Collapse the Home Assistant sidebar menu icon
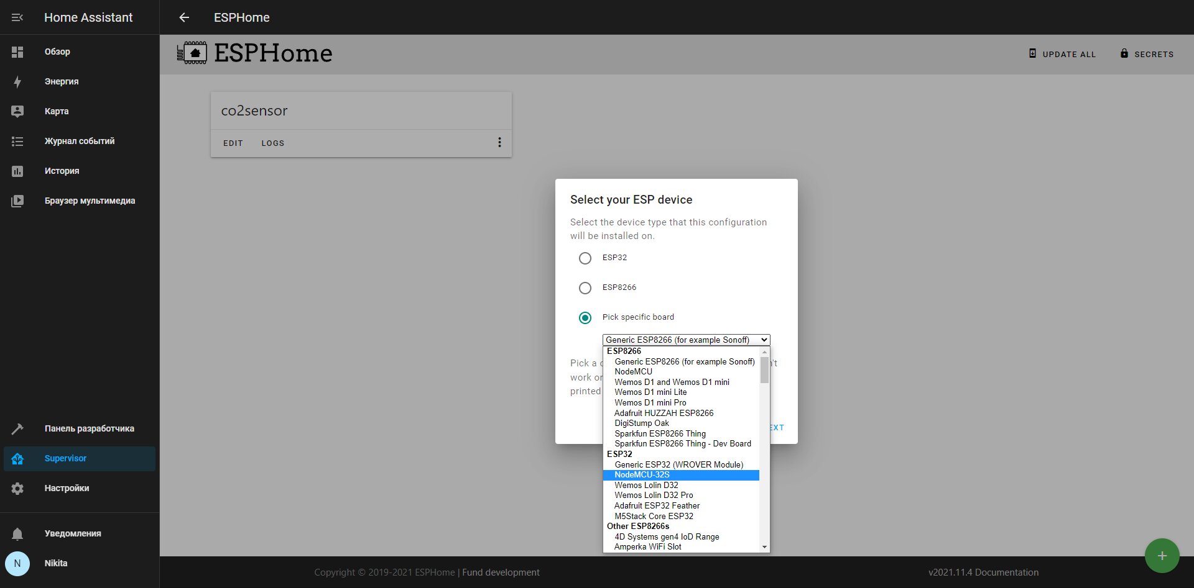This screenshot has height=588, width=1194. [x=17, y=17]
